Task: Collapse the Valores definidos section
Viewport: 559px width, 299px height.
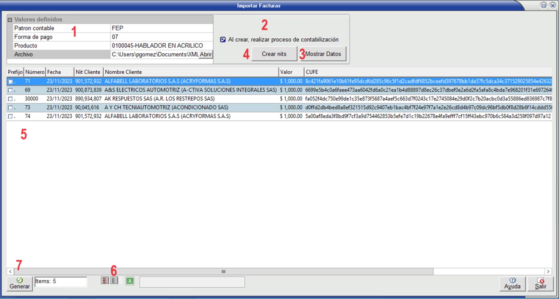Action: (10, 20)
